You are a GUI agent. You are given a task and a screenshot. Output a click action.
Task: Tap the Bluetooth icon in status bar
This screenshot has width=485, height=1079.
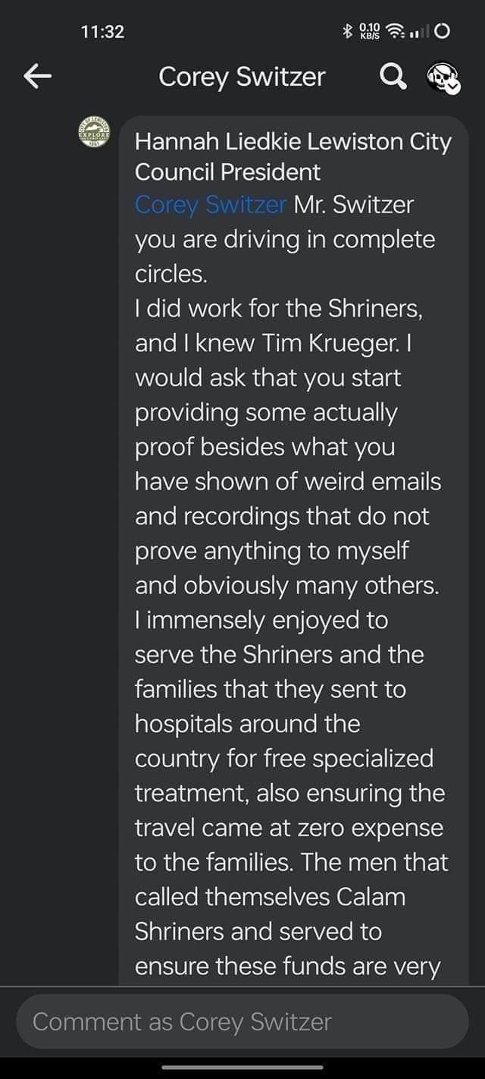pos(349,31)
